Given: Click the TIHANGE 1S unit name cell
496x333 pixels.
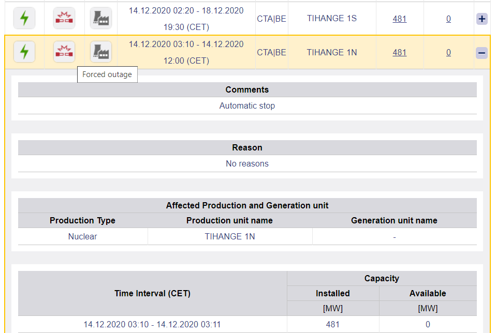Looking at the screenshot, I should click(x=331, y=19).
